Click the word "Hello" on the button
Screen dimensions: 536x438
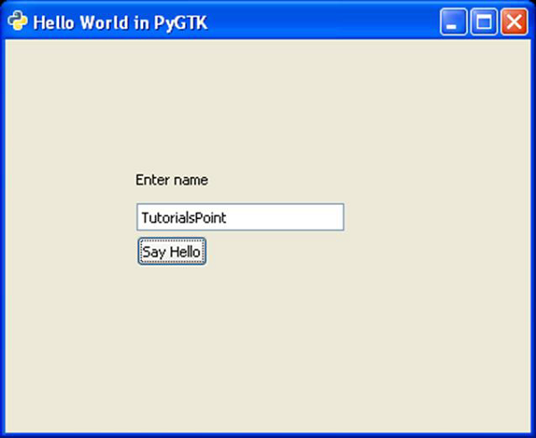184,253
